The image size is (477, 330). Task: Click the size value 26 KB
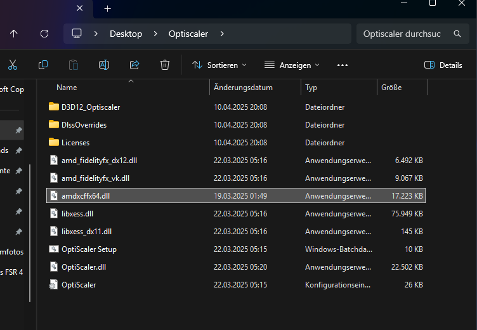click(x=414, y=285)
